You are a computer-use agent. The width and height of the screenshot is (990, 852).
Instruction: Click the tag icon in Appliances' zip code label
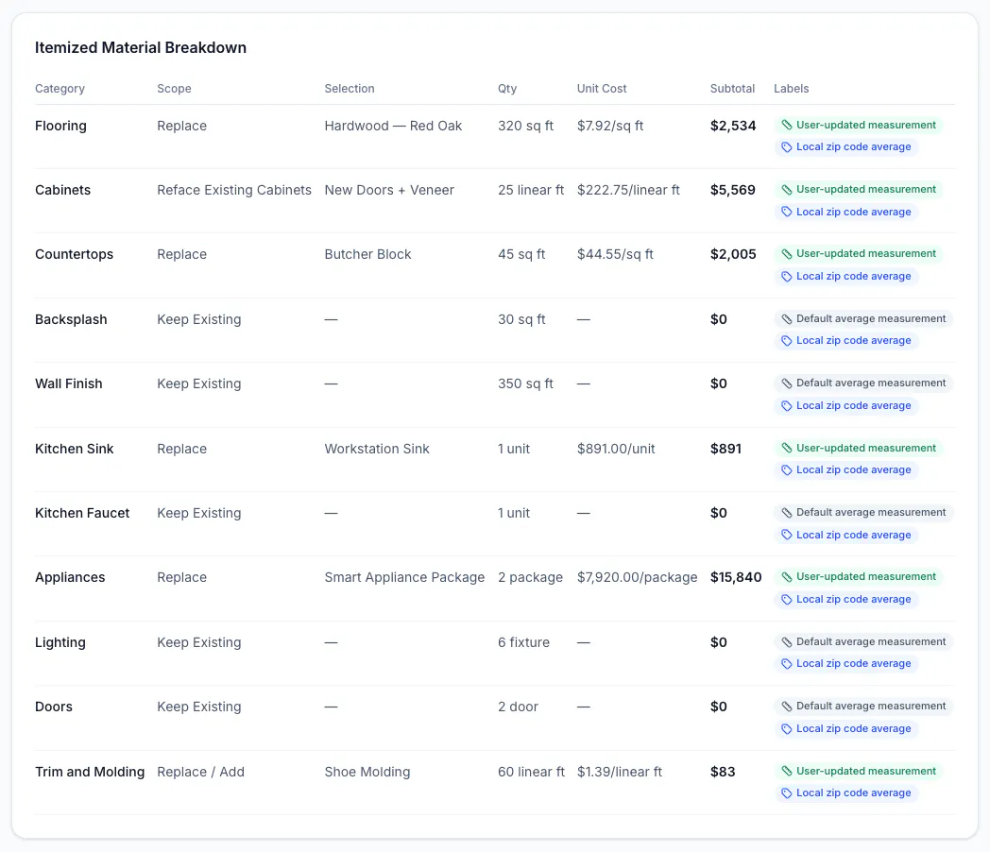[786, 600]
